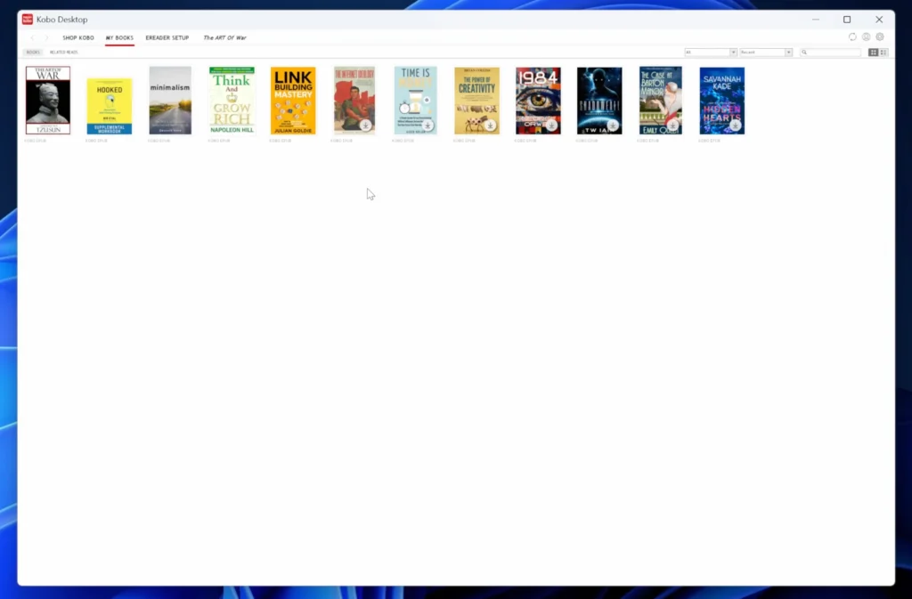Click the sync library icon

pyautogui.click(x=852, y=37)
